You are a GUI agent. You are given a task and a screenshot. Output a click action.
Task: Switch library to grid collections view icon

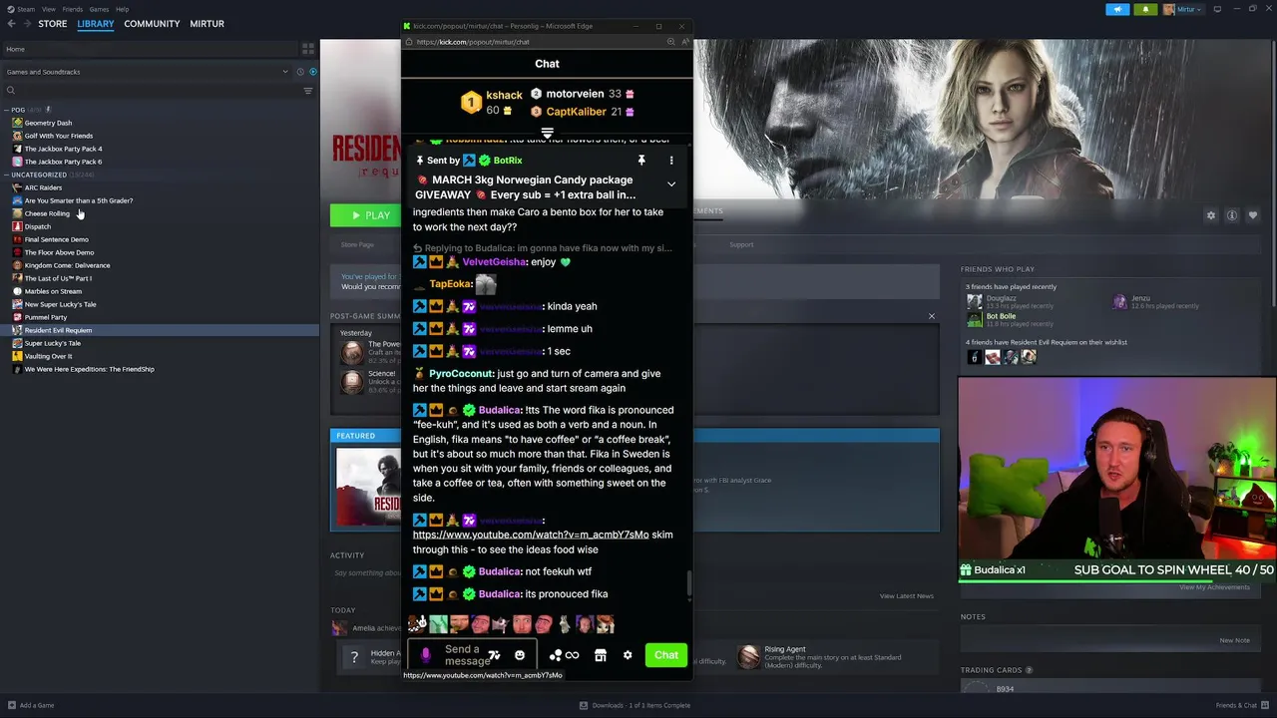[x=308, y=48]
